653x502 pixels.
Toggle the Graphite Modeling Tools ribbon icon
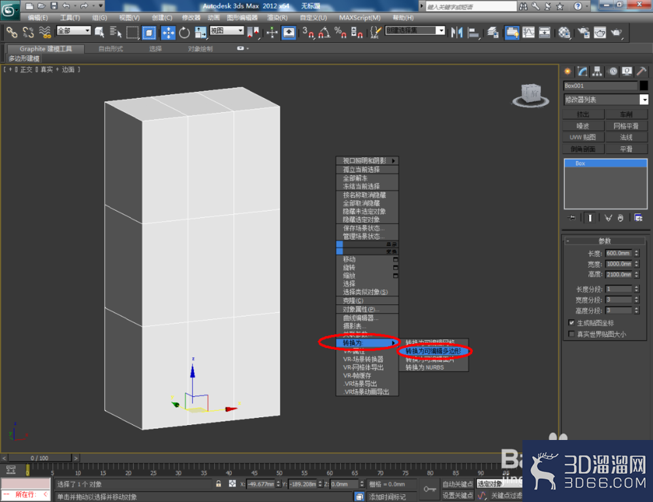coord(512,32)
